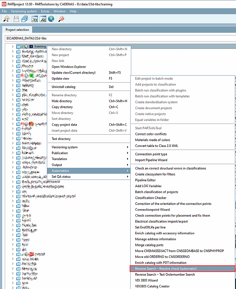The height and width of the screenshot is (289, 236).
Task: Switch to the Project selection tab
Action: pyautogui.click(x=17, y=30)
